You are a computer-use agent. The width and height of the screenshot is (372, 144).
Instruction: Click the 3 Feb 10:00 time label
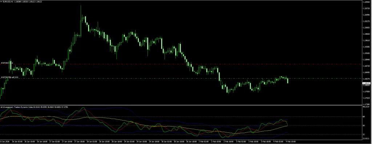(x=254, y=141)
